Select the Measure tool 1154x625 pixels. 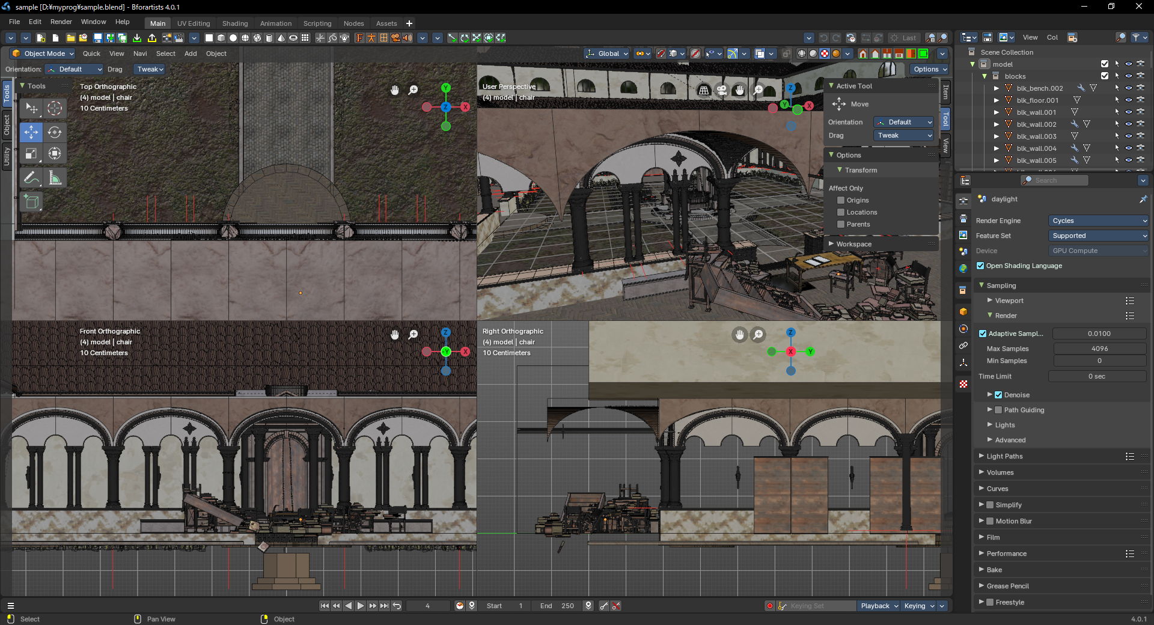[x=55, y=178]
